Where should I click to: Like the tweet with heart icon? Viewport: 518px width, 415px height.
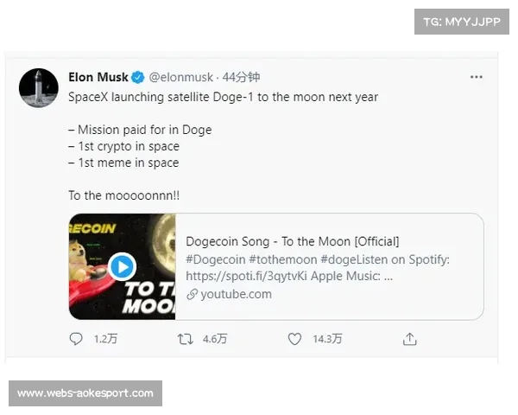coord(295,340)
